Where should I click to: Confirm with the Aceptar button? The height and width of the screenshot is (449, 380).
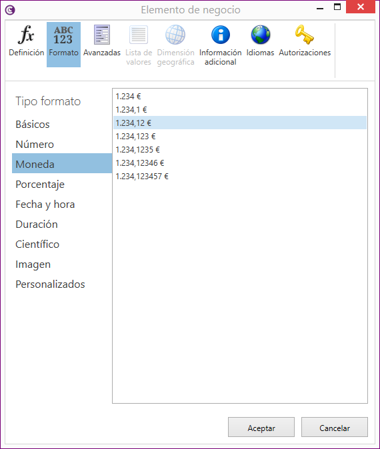click(261, 427)
